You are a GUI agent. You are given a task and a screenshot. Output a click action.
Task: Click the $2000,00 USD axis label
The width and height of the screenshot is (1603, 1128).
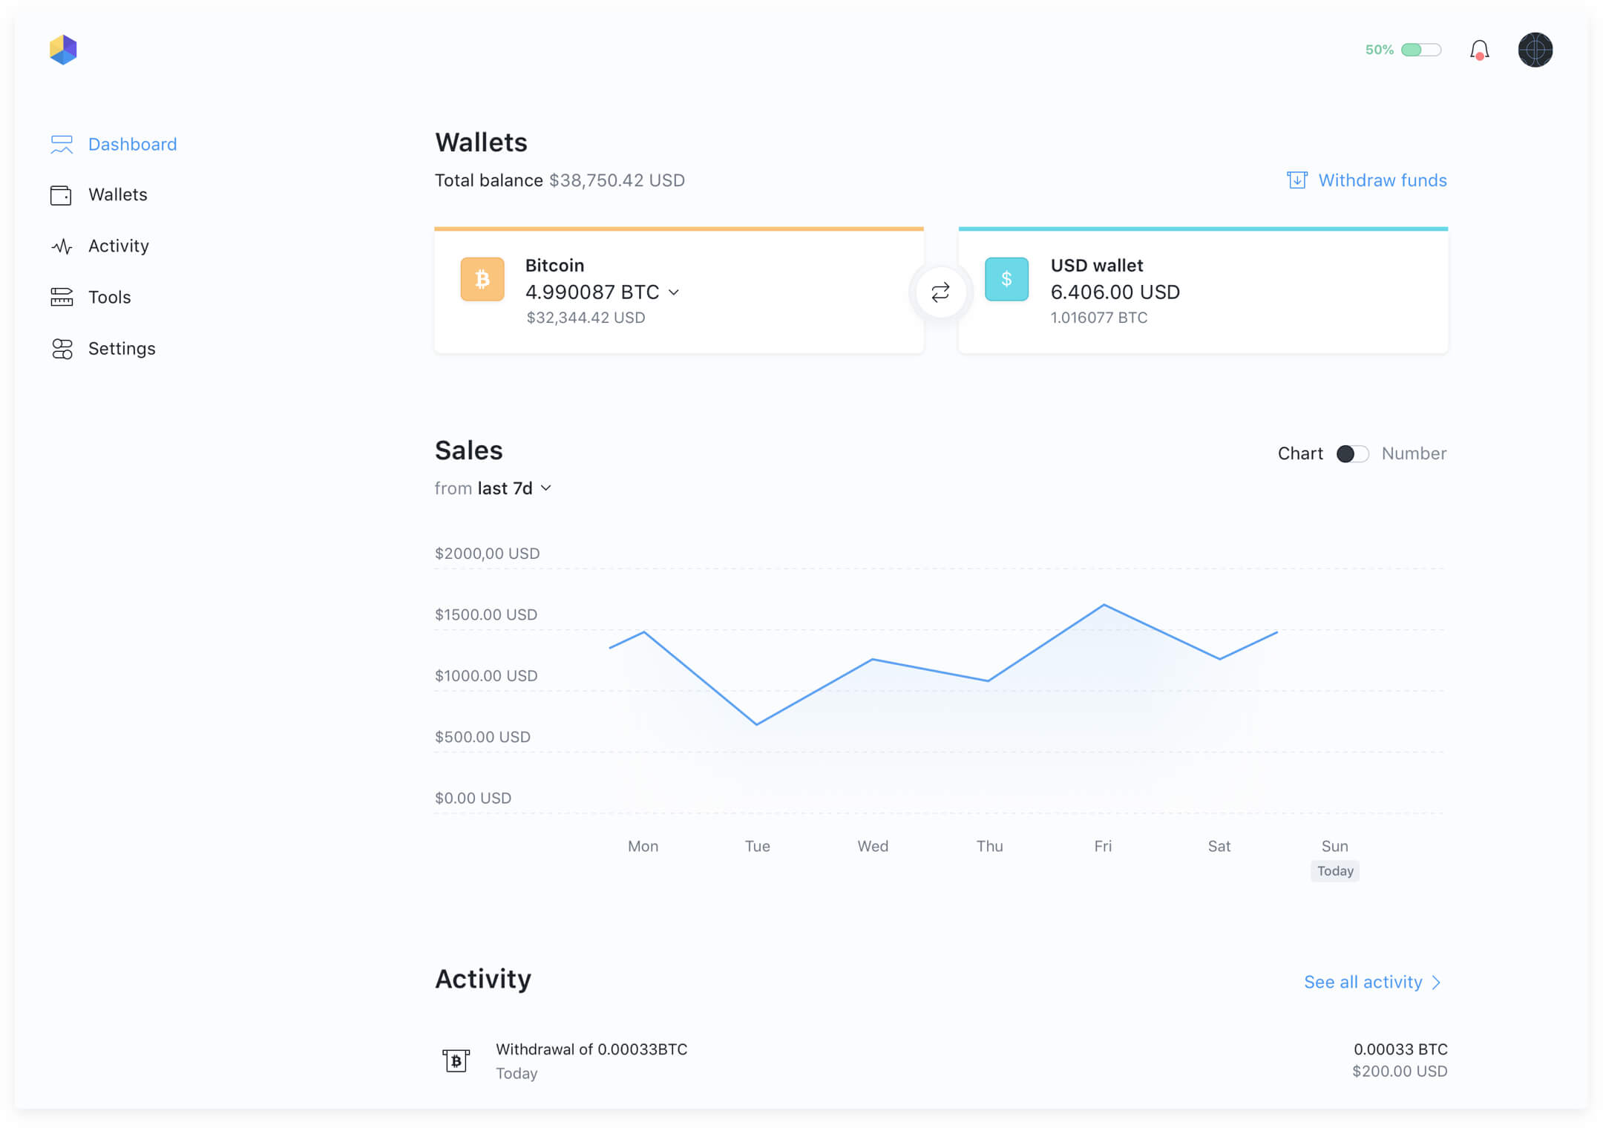tap(487, 554)
